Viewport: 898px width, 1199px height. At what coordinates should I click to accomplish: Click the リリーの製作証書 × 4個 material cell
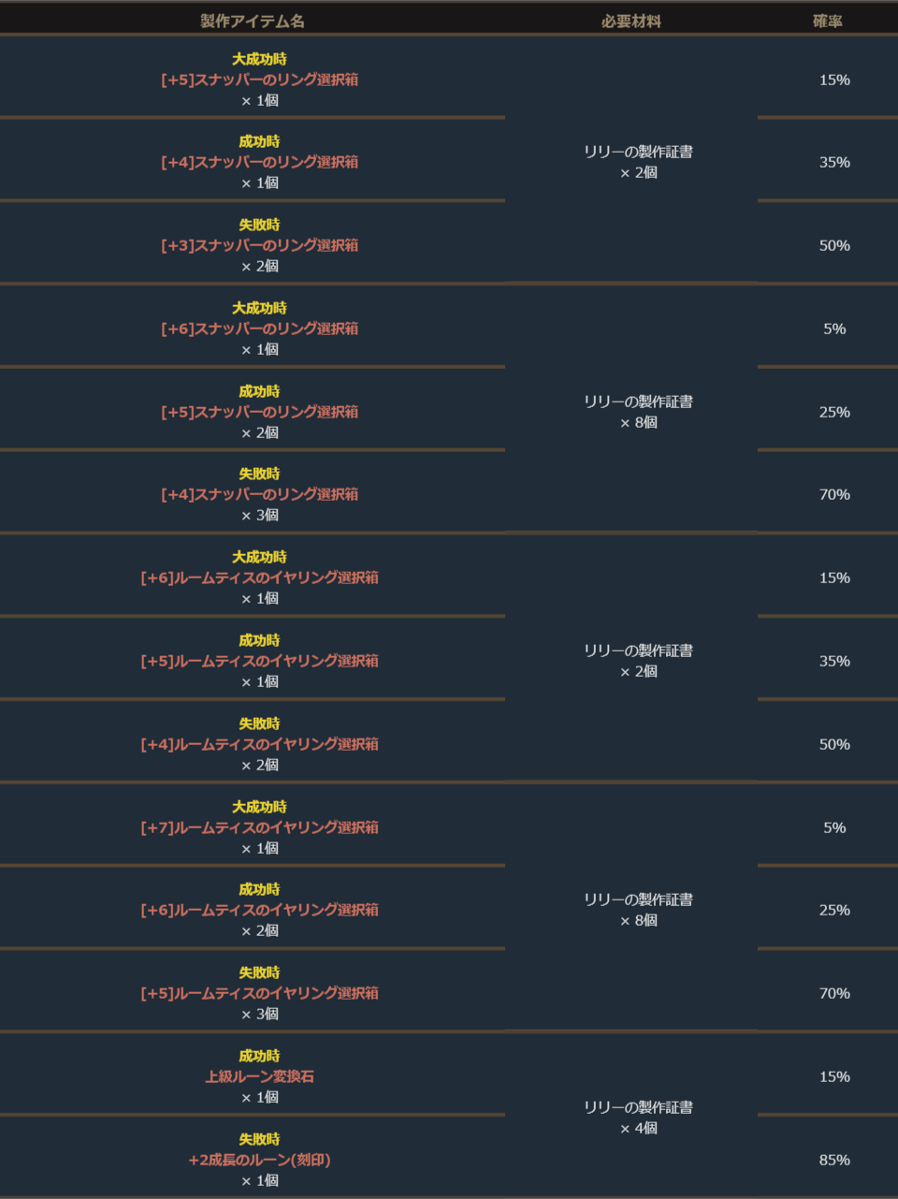click(638, 1118)
